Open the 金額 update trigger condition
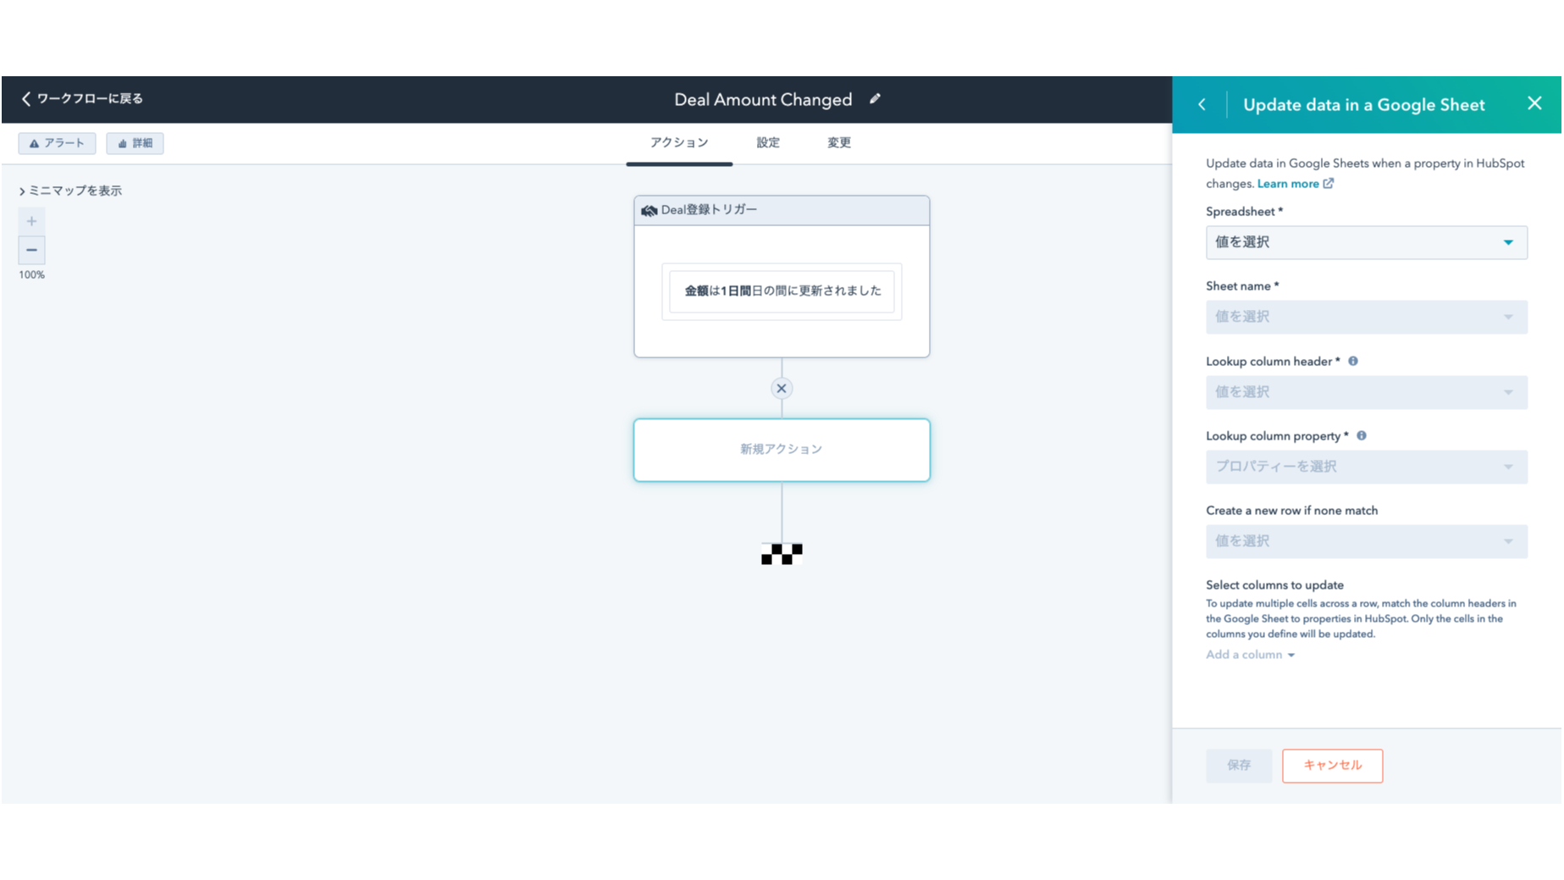1564x880 pixels. [782, 291]
